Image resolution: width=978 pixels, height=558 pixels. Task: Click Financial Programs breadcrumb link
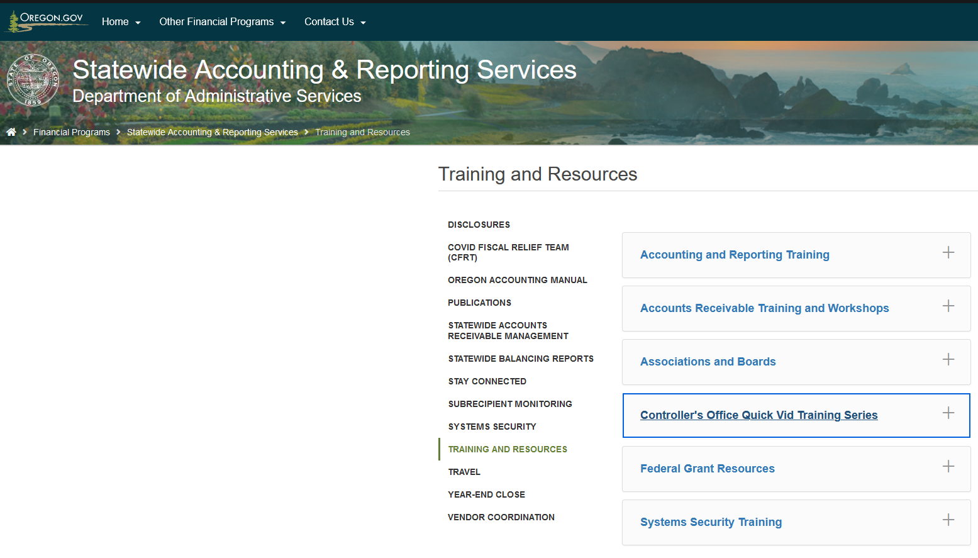pos(72,132)
